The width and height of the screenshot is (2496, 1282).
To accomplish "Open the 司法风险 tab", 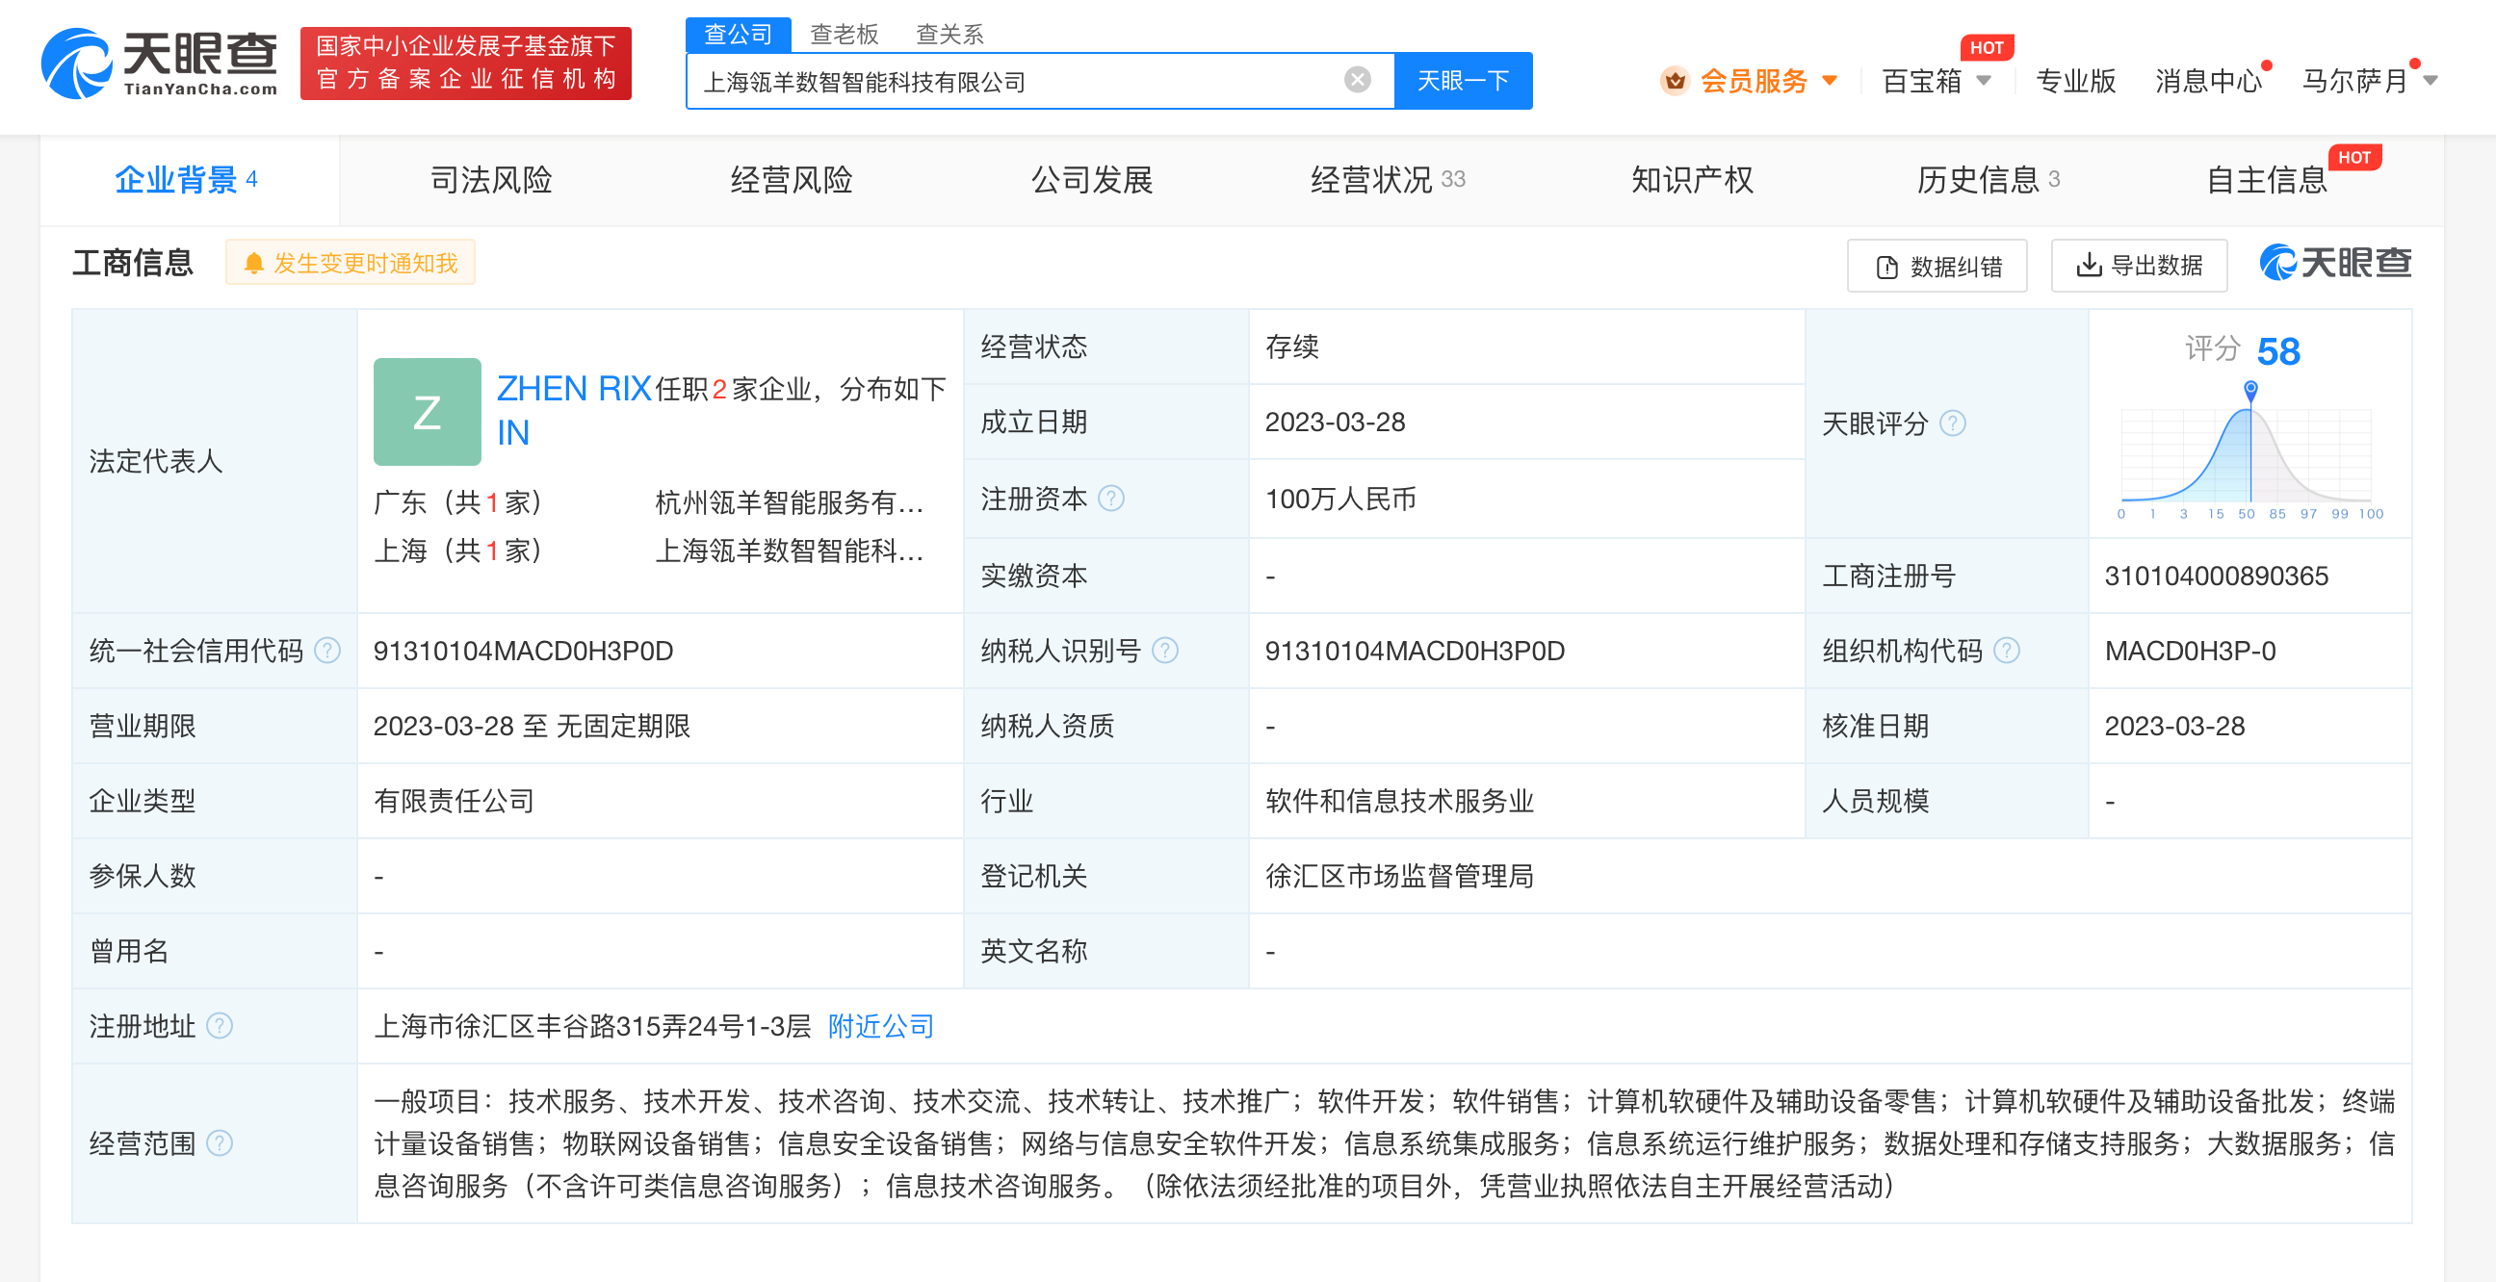I will (x=490, y=180).
